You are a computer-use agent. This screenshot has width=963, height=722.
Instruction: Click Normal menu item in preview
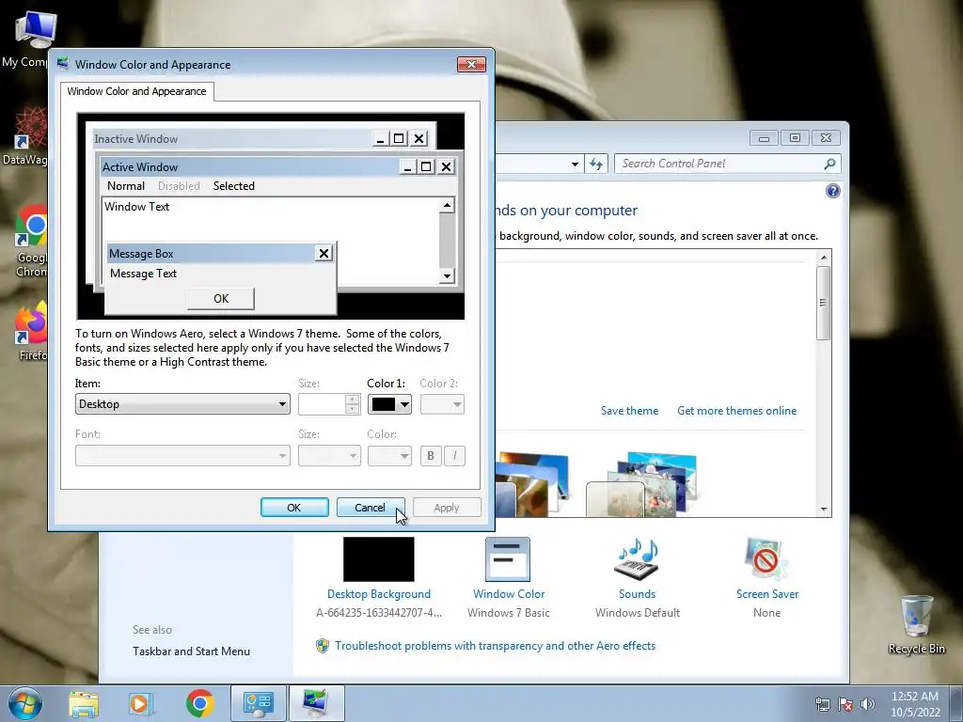click(x=126, y=186)
